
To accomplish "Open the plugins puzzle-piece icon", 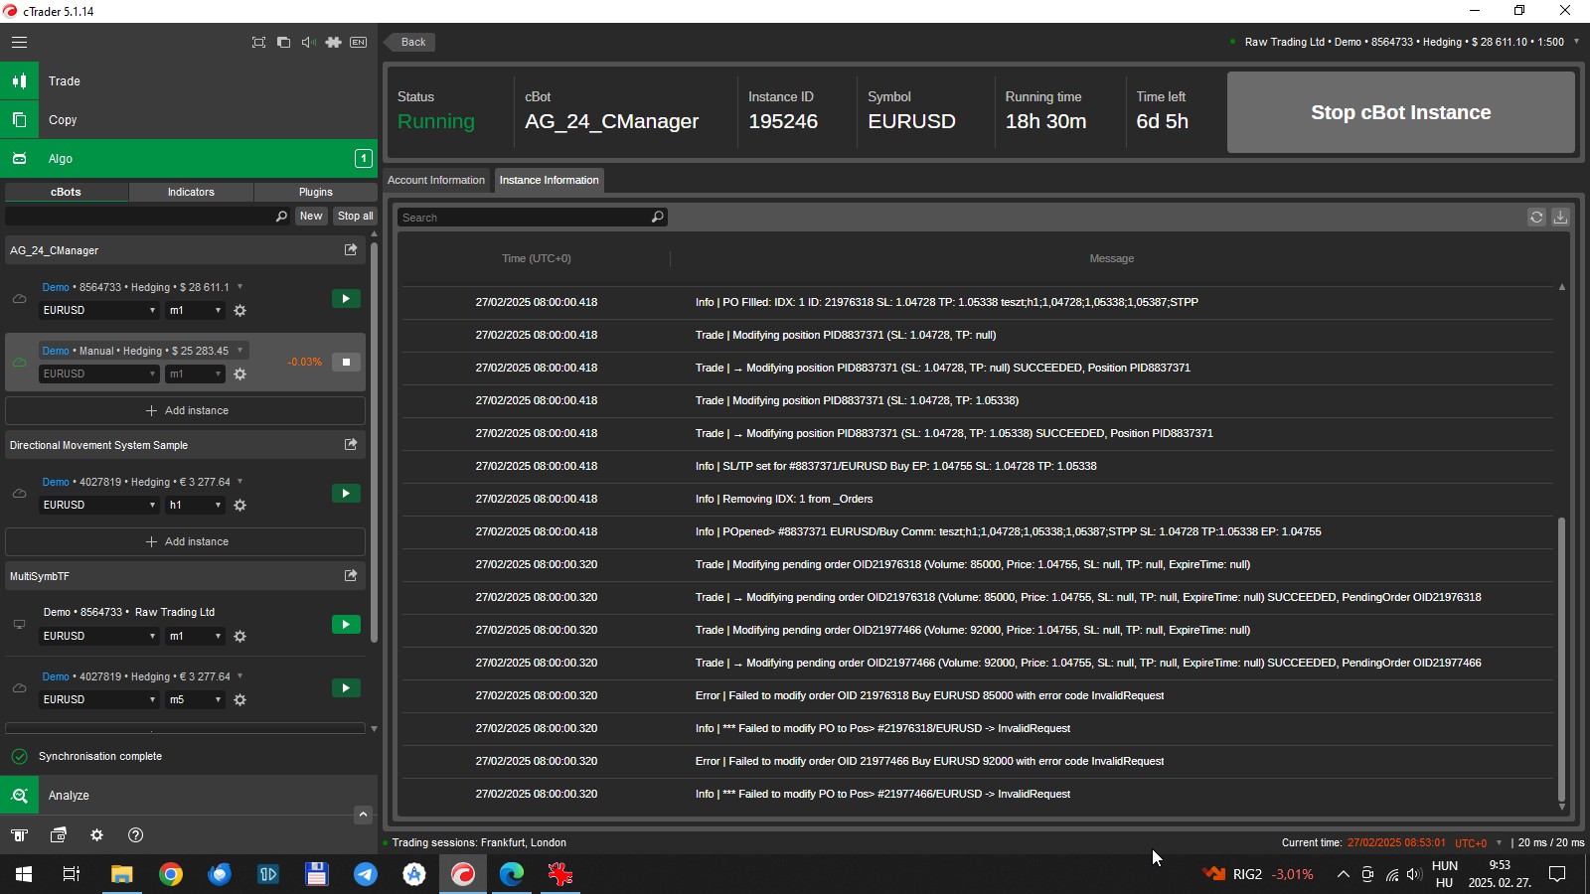I will click(x=333, y=42).
